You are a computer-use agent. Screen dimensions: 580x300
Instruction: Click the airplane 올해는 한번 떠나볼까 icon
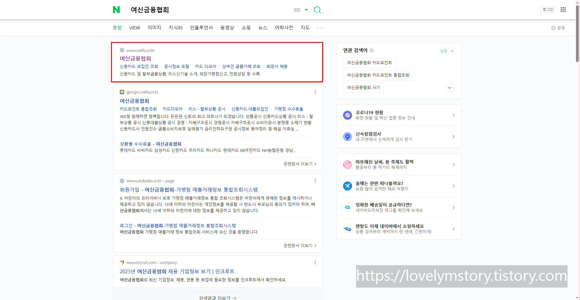[347, 186]
